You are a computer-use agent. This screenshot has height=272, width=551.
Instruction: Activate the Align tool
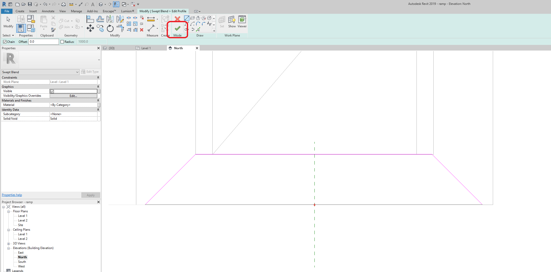tap(90, 19)
